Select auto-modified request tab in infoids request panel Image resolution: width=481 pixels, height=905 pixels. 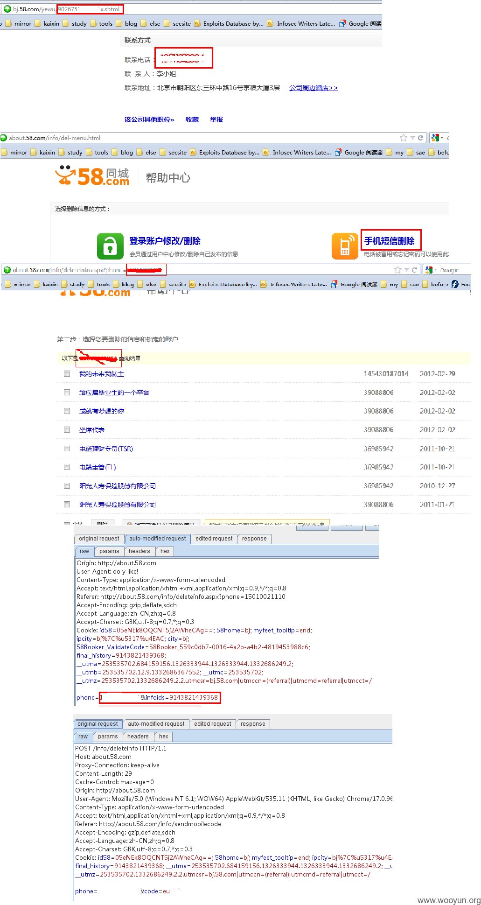point(158,539)
